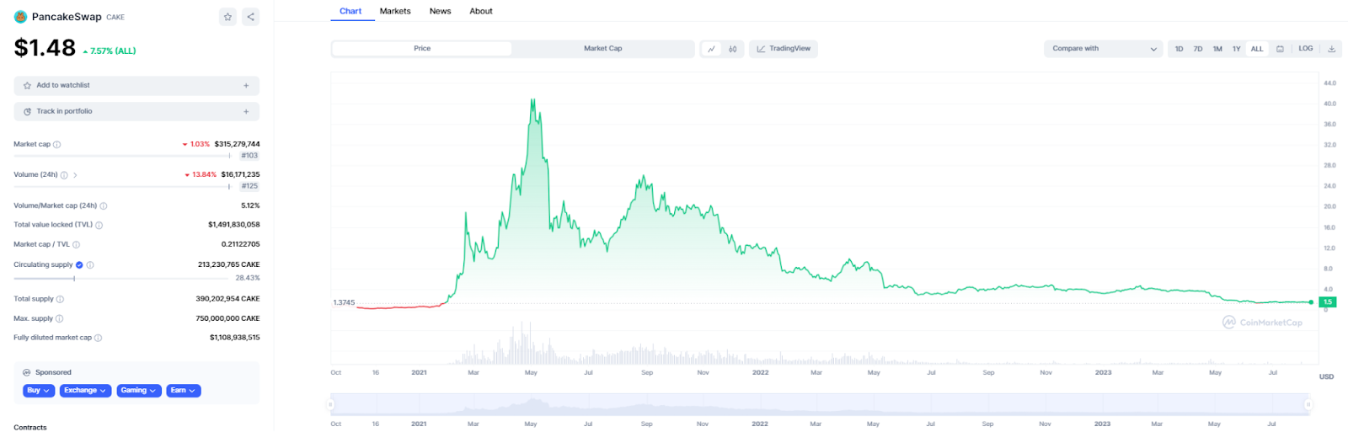Click info icon next to Volume/Market cap (24h)
Screen dimensions: 1348x432
(x=104, y=206)
